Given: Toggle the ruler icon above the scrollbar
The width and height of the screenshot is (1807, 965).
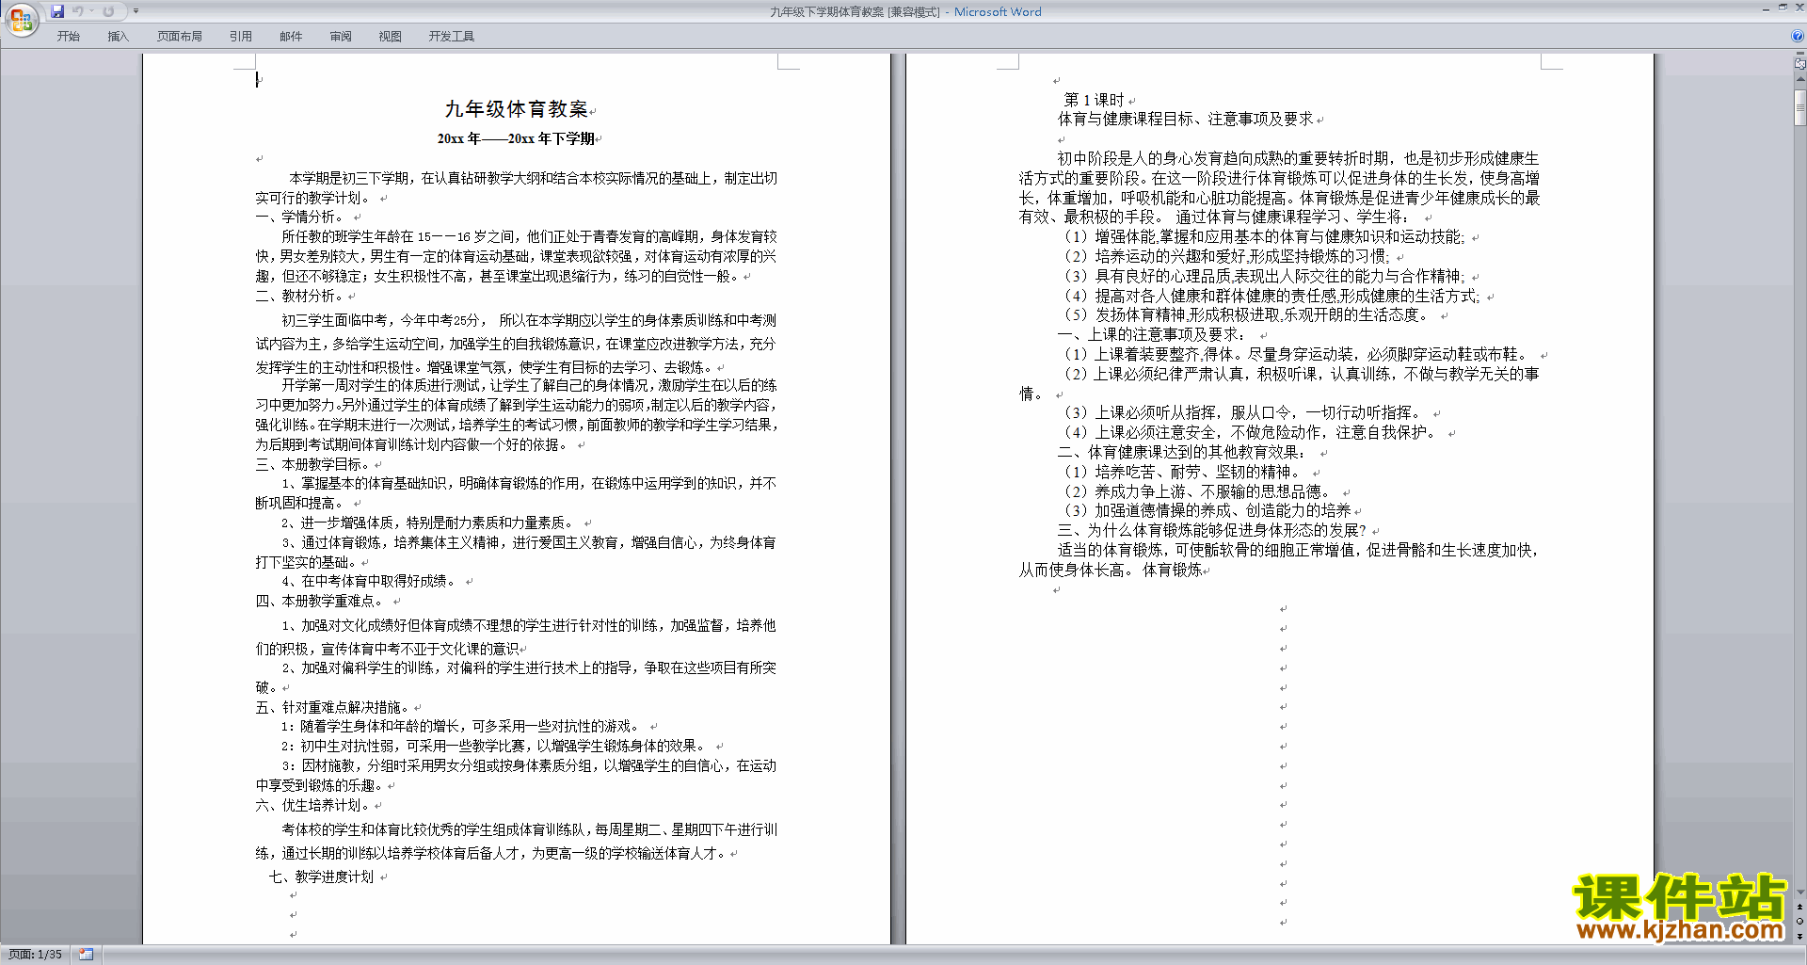Looking at the screenshot, I should click(1800, 65).
